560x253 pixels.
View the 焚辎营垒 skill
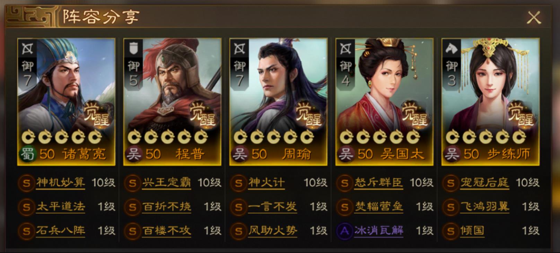click(x=378, y=207)
